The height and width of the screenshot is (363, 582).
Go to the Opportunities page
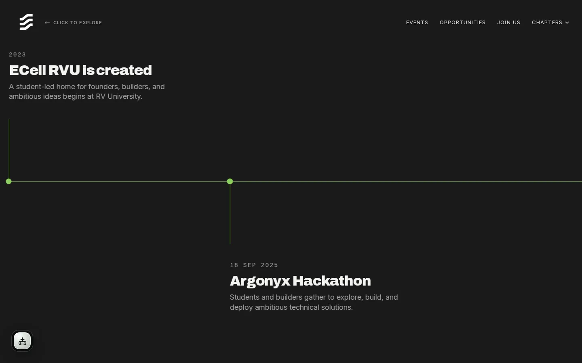(x=463, y=23)
